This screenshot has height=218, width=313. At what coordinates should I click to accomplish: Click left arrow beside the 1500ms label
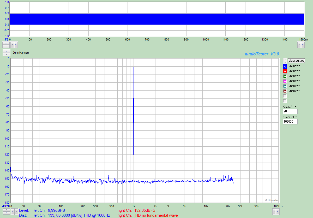click(x=299, y=44)
